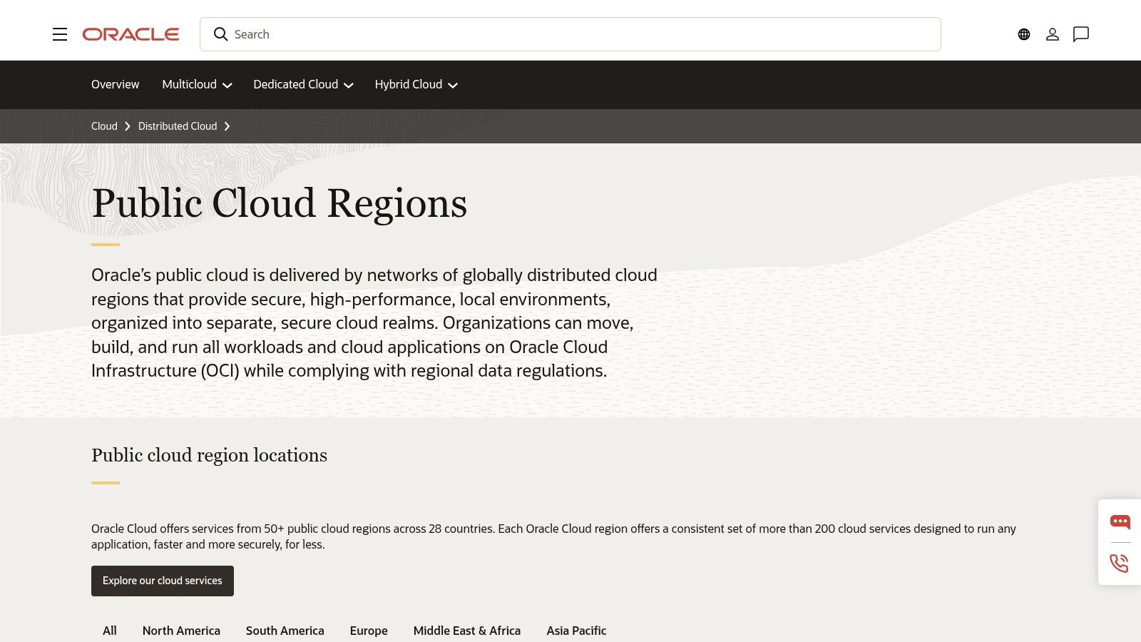Open the account sign-in icon
Viewport: 1141px width, 642px height.
(x=1053, y=34)
